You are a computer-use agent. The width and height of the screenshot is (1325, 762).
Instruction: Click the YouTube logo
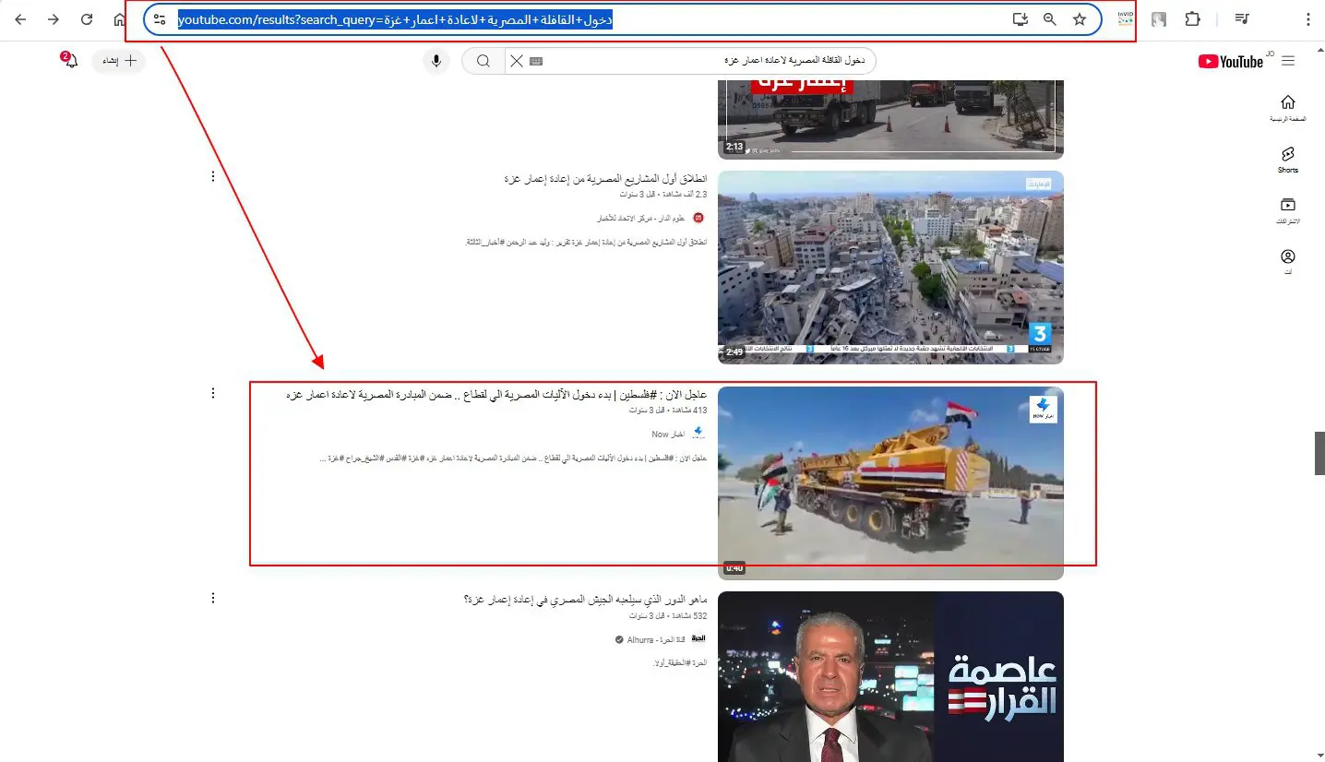click(1230, 61)
